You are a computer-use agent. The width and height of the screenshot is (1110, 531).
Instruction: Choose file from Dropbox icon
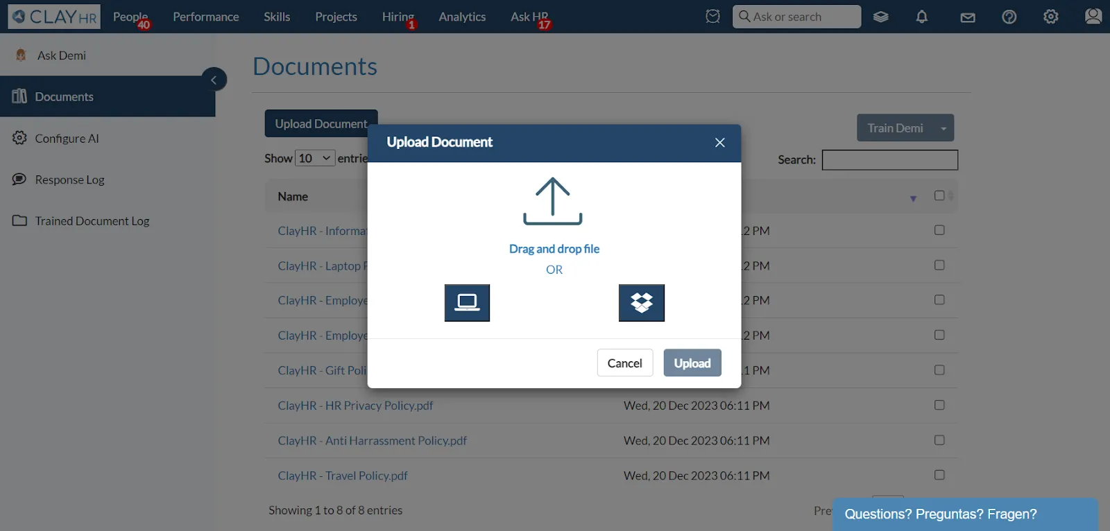tap(642, 303)
